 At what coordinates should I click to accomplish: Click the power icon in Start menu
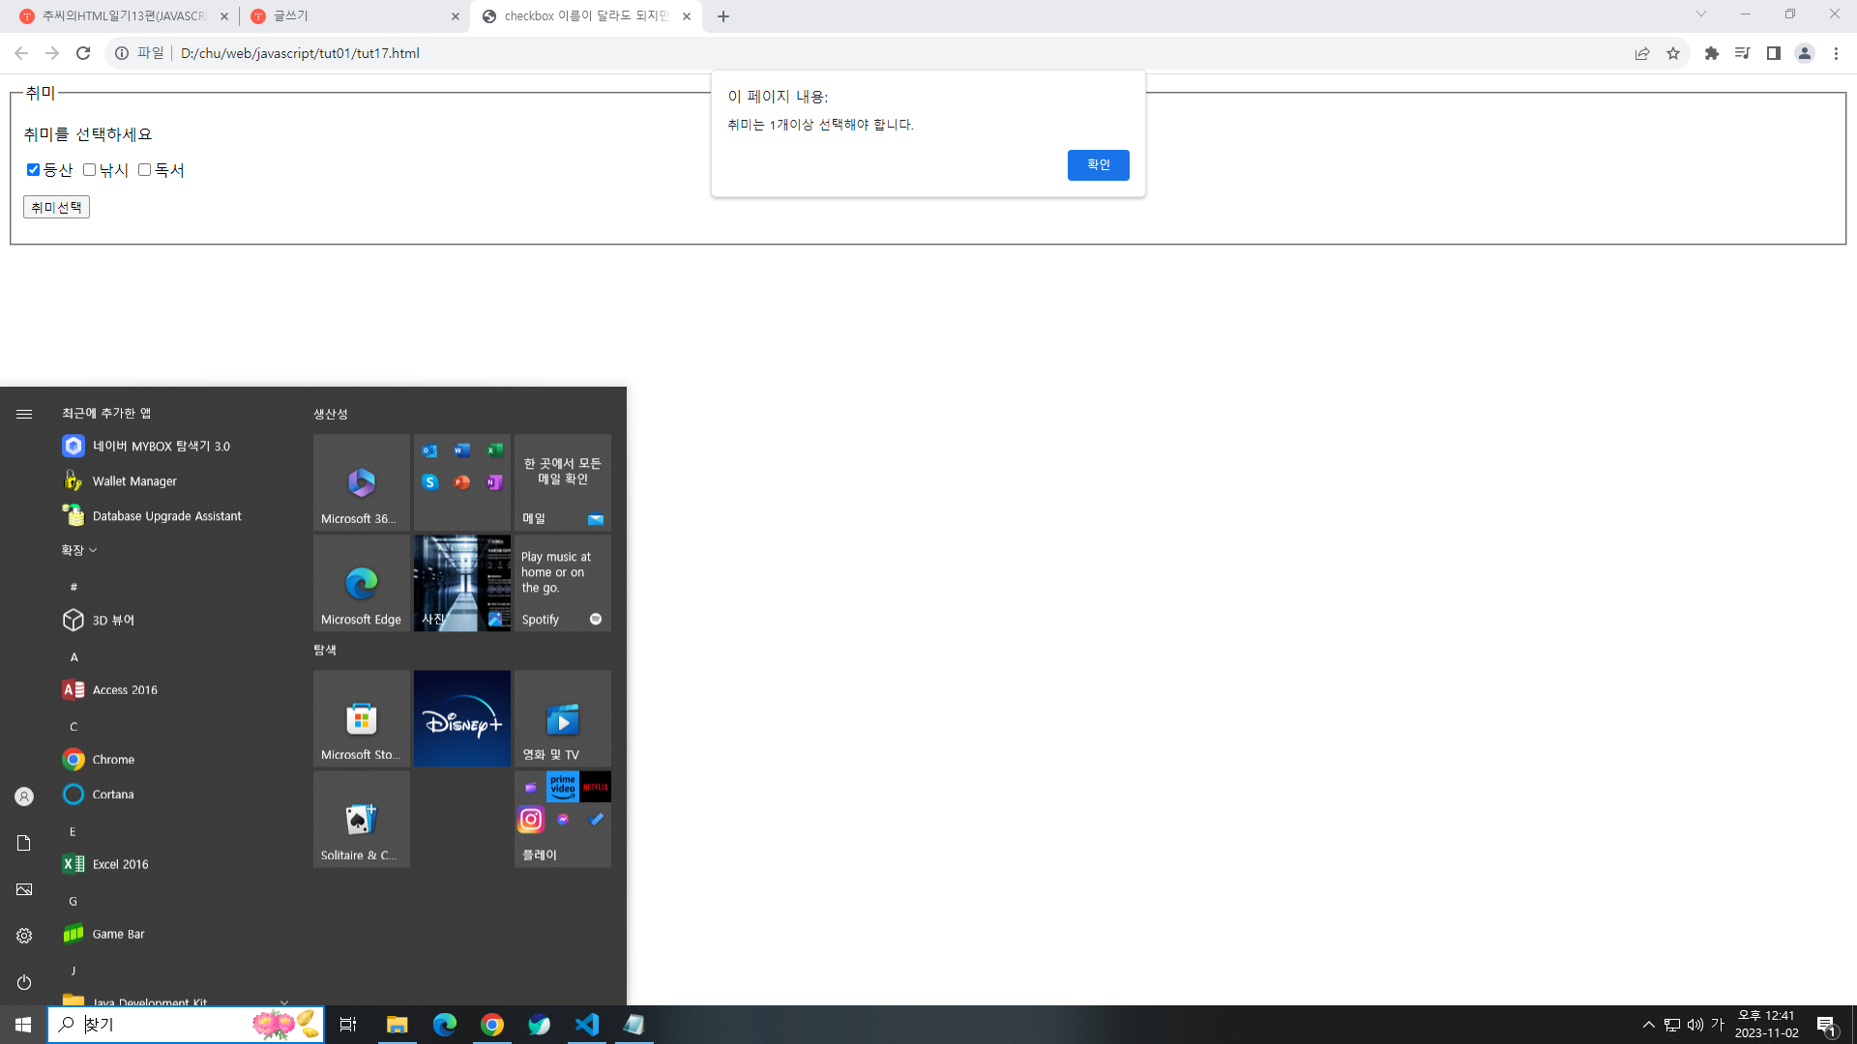point(24,982)
